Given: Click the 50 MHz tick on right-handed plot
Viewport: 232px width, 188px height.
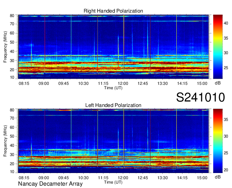Looking at the screenshot, I should pyautogui.click(x=12, y=42).
